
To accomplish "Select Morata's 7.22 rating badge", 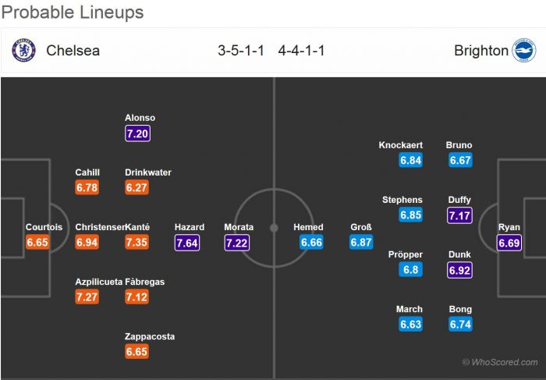I will 239,243.
